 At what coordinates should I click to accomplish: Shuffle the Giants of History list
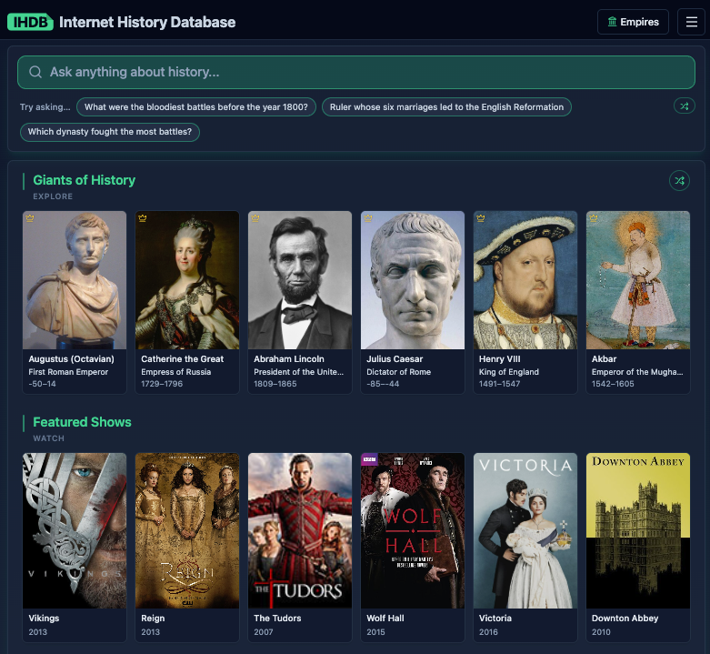pos(679,181)
